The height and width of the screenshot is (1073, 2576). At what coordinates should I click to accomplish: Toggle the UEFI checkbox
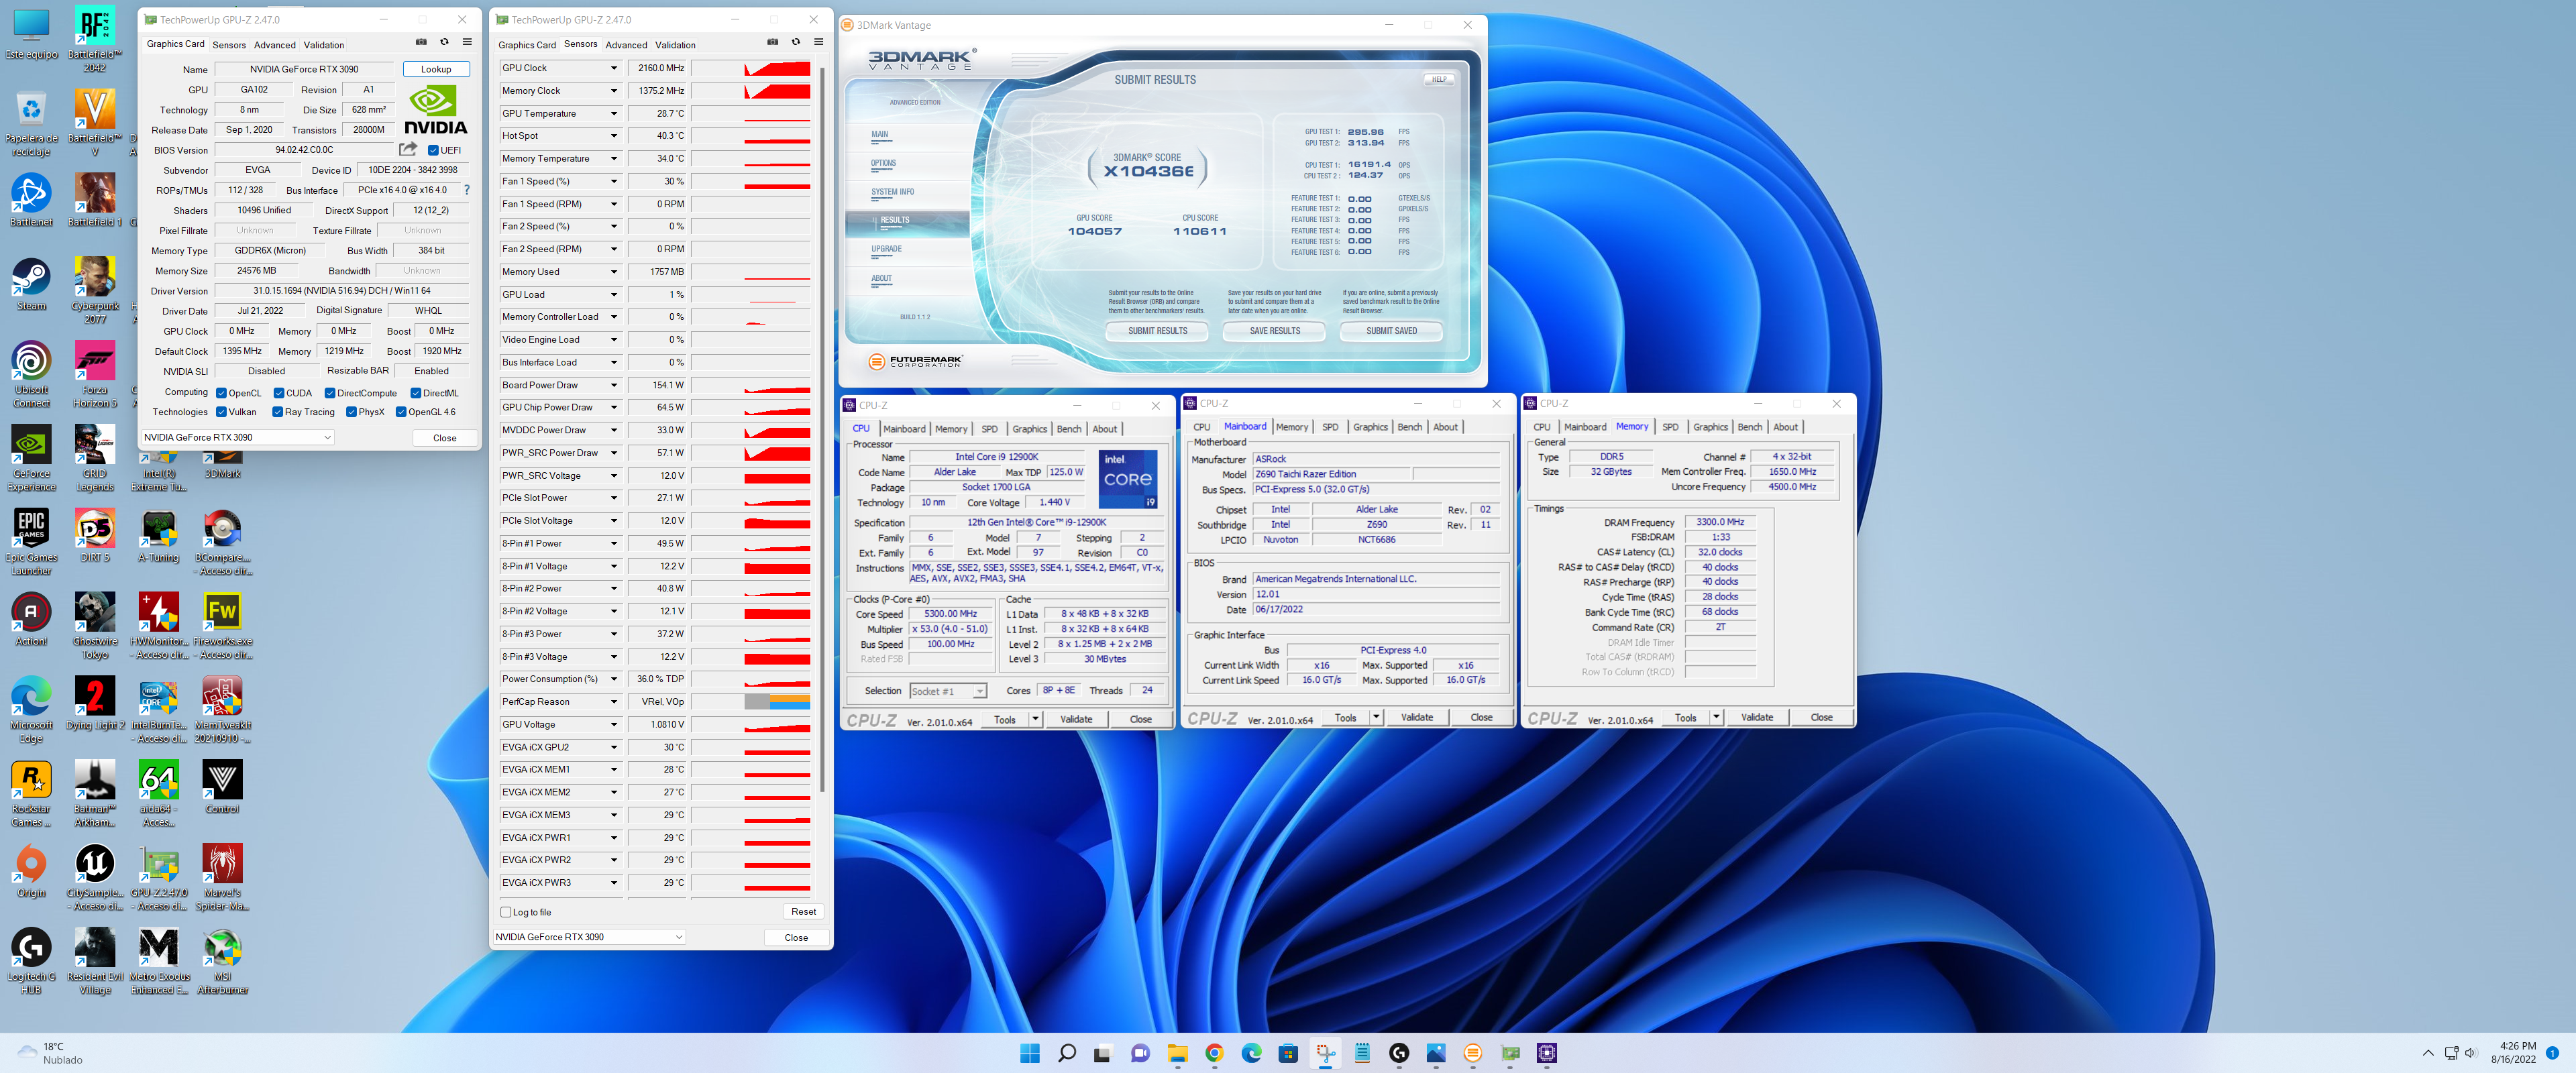(433, 150)
